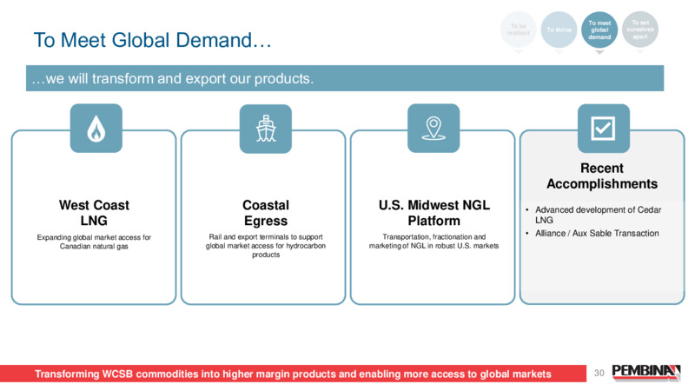Screen dimensions: 695x391
Task: Click the 'Coastal Egress' heading
Action: click(266, 213)
